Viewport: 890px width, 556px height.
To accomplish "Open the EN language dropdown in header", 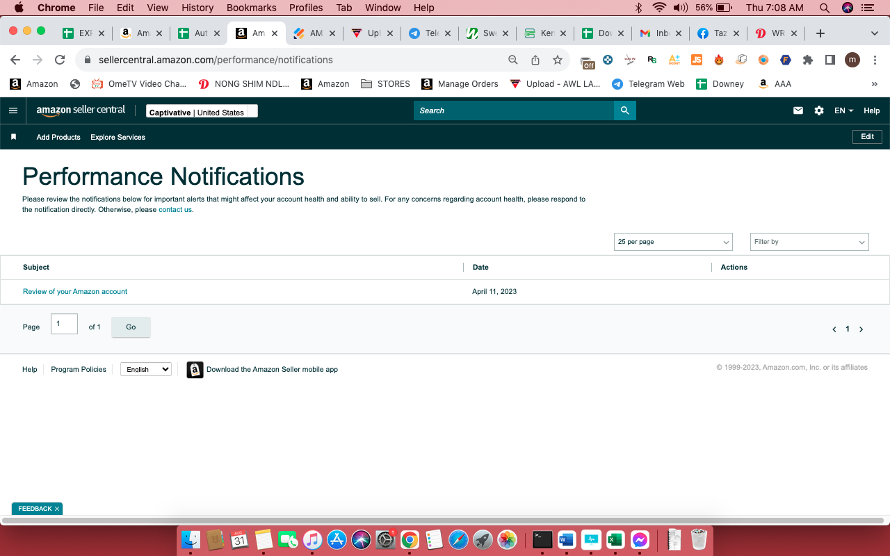I will (843, 111).
